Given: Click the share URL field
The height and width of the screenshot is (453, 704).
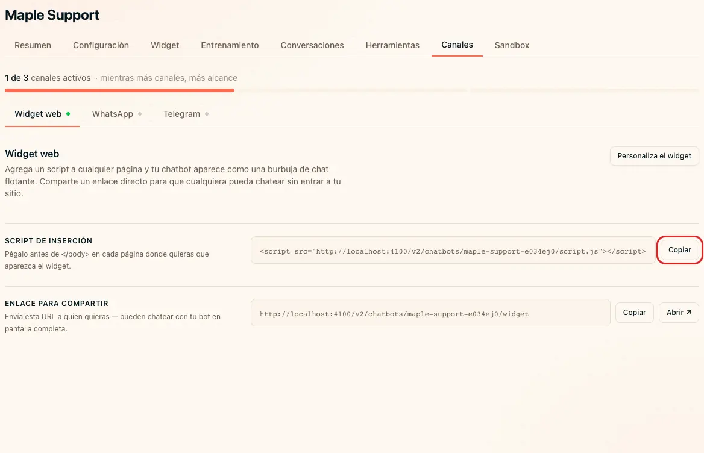Looking at the screenshot, I should click(x=430, y=313).
